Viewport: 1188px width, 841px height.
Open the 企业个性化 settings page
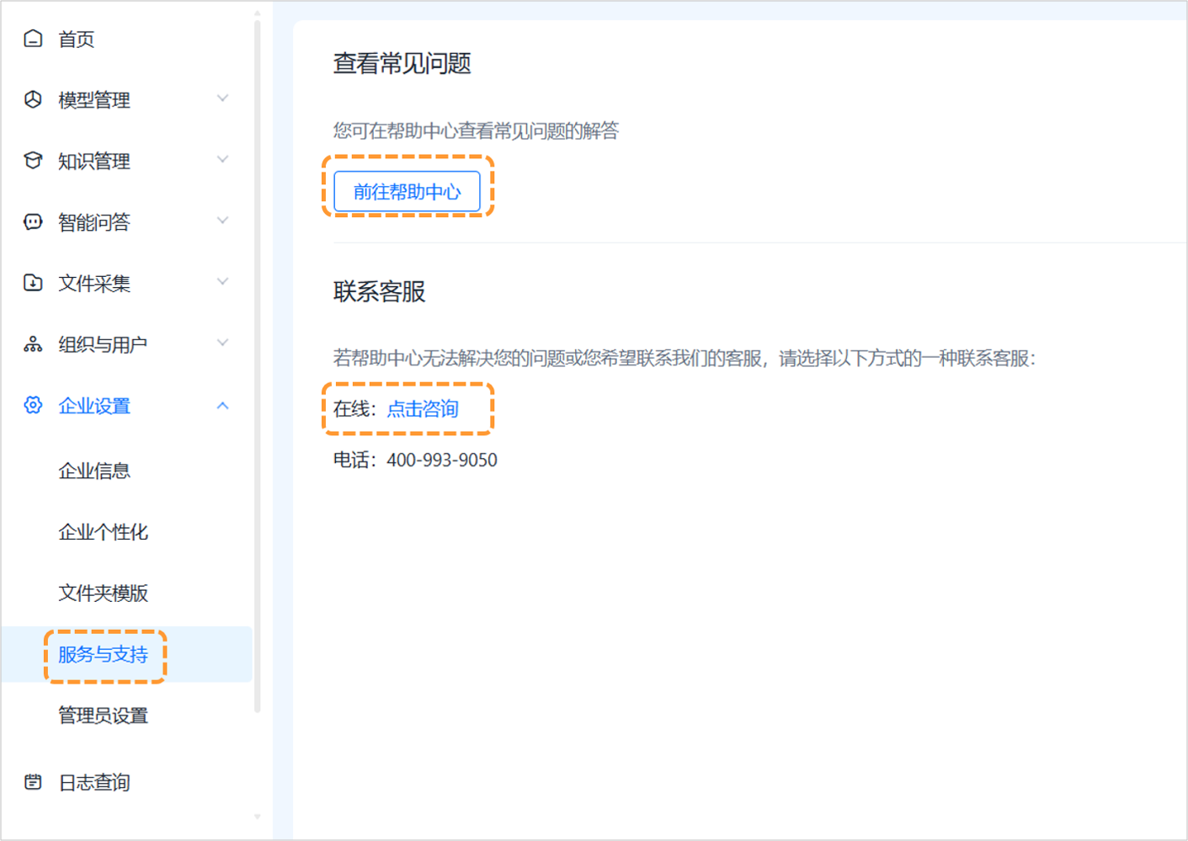click(101, 532)
